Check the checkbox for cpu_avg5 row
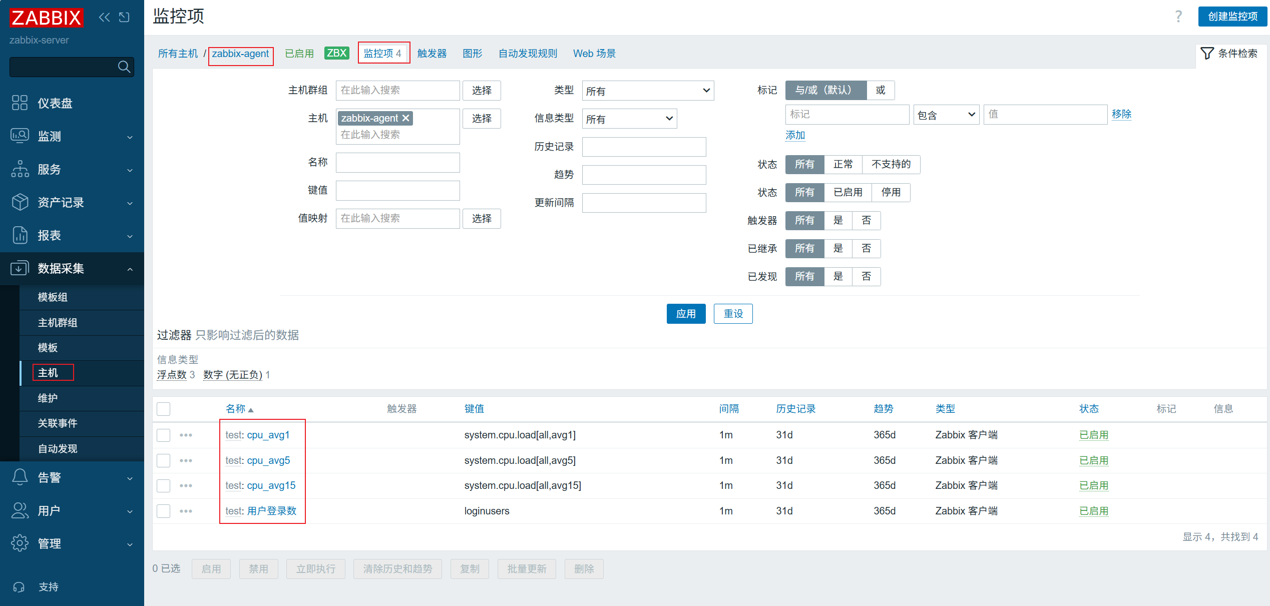This screenshot has width=1270, height=606. click(x=163, y=460)
